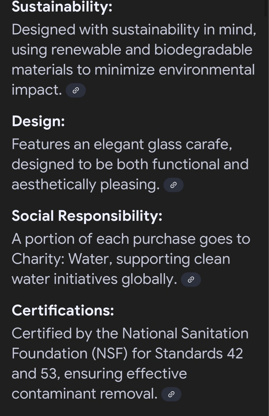269x416 pixels.
Task: Open the source link chip after "contaminant removal."
Action: 171,394
